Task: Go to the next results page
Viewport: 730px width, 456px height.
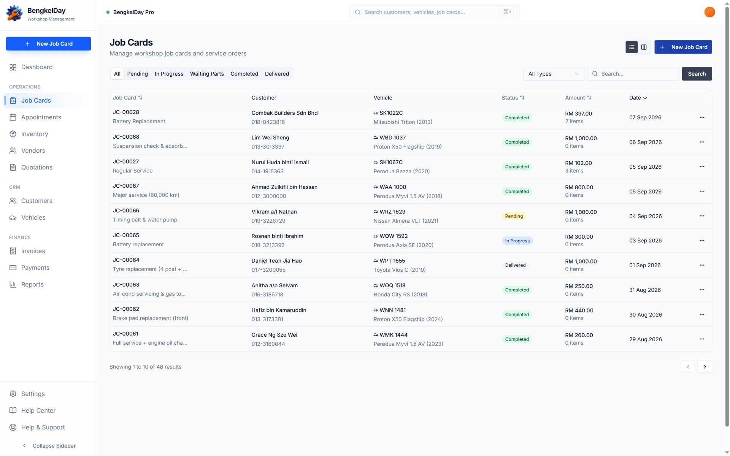Action: (x=705, y=367)
